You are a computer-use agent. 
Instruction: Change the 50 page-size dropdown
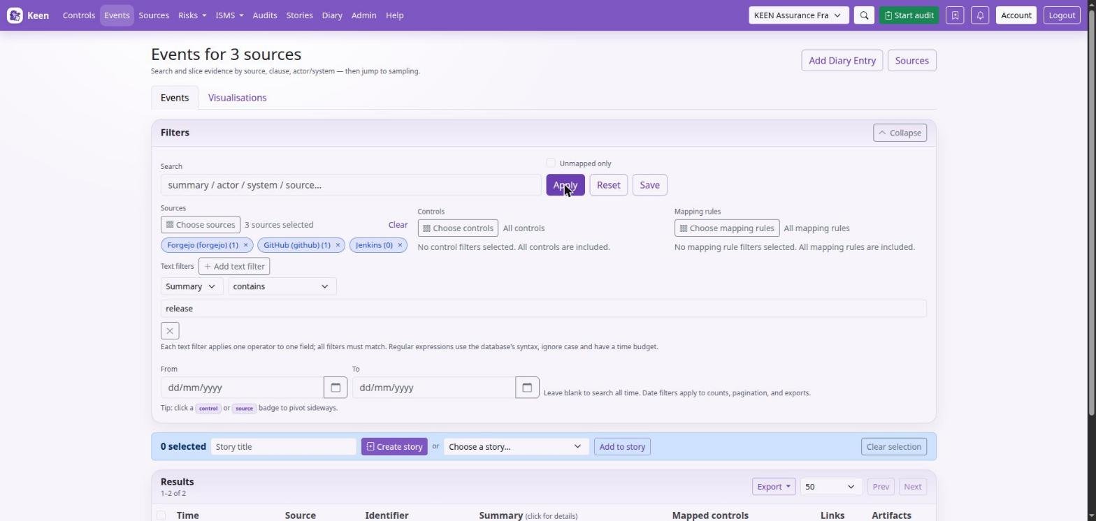(830, 487)
